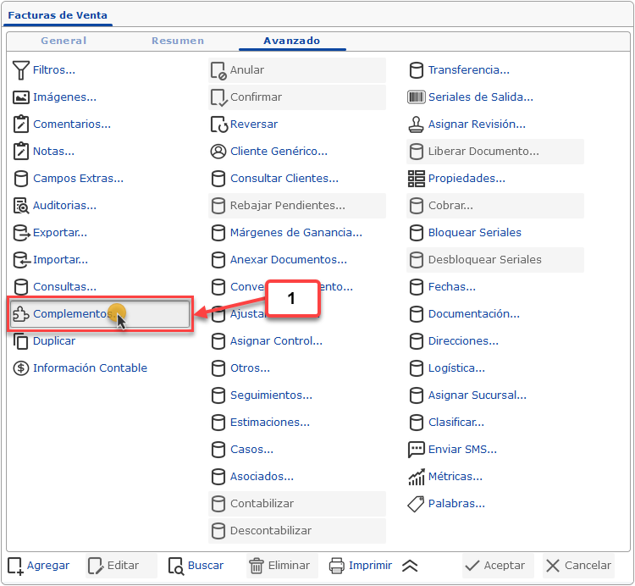Click the export arrow icon beside Exportar
Viewport: 635px width, 586px height.
click(x=21, y=233)
